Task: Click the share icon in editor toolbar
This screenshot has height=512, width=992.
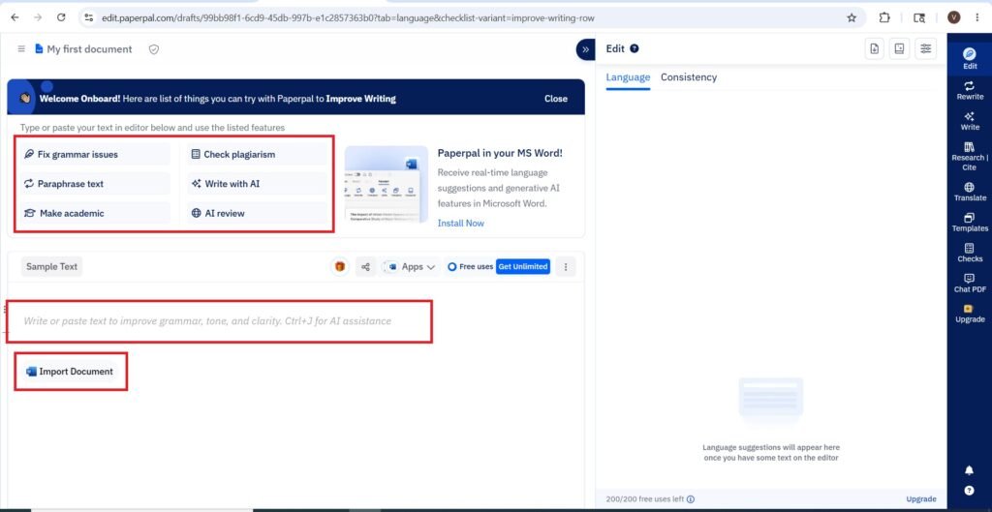Action: (x=365, y=267)
